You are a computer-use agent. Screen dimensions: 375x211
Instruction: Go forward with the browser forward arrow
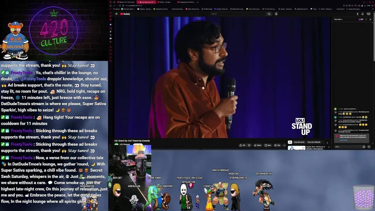point(117,6)
